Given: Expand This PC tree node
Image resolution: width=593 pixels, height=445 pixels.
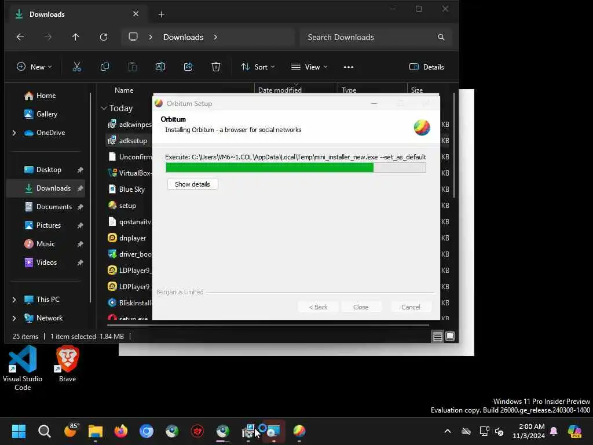Looking at the screenshot, I should point(14,300).
